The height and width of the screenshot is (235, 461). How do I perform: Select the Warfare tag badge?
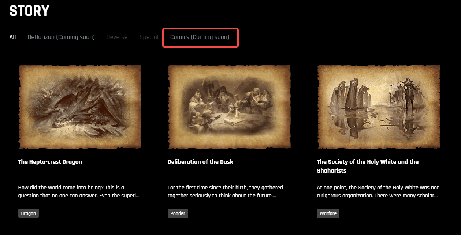tap(328, 213)
